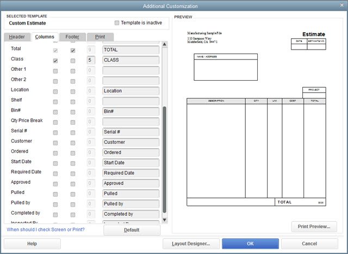Uncheck the first checkbox in Class row

[x=55, y=61]
